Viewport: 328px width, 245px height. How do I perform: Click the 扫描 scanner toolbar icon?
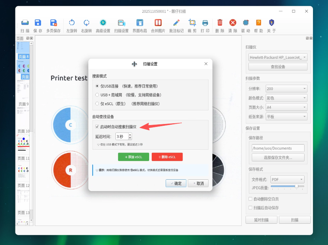click(x=25, y=23)
